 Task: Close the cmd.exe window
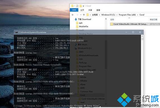[140, 32]
